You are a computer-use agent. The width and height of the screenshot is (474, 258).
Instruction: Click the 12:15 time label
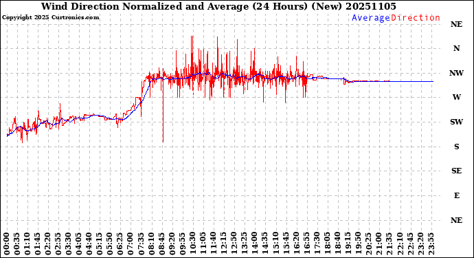pyautogui.click(x=224, y=244)
